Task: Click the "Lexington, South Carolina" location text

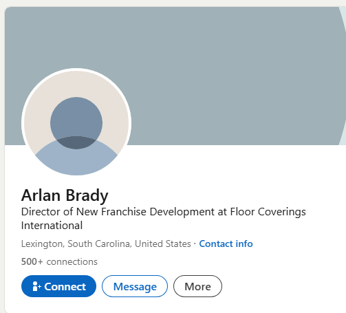Action: click(76, 244)
